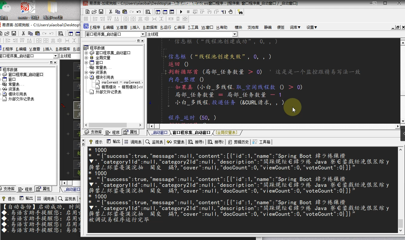This screenshot has width=405, height=240.
Task: Click the 设置▼ button in menu bar
Action: coord(312,27)
